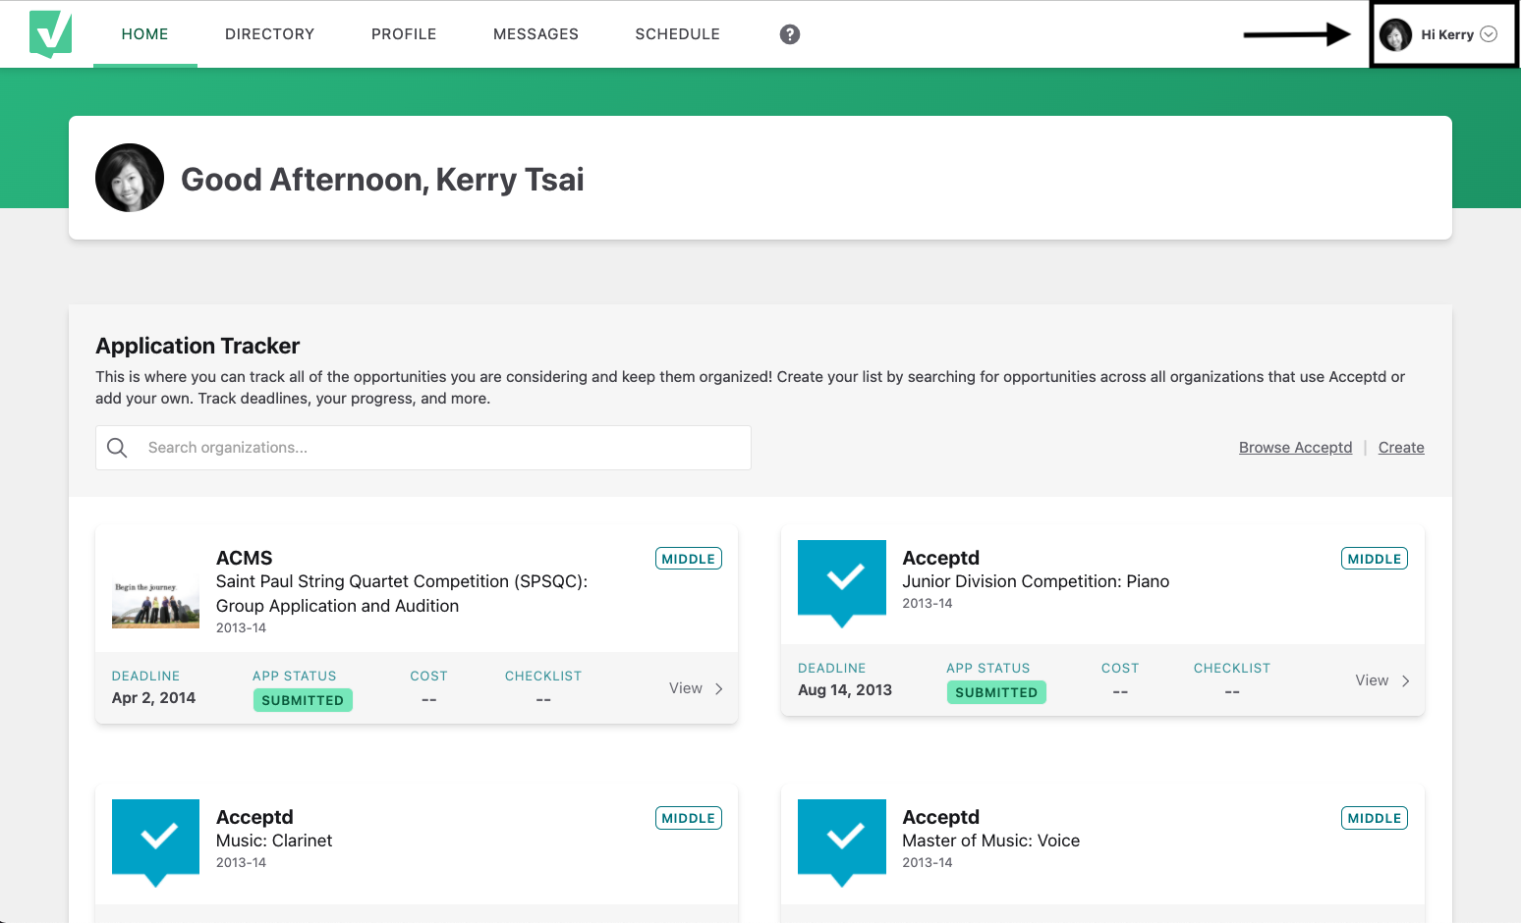This screenshot has width=1521, height=923.
Task: Click the Junior Division Piano checkmark icon
Action: click(x=842, y=583)
